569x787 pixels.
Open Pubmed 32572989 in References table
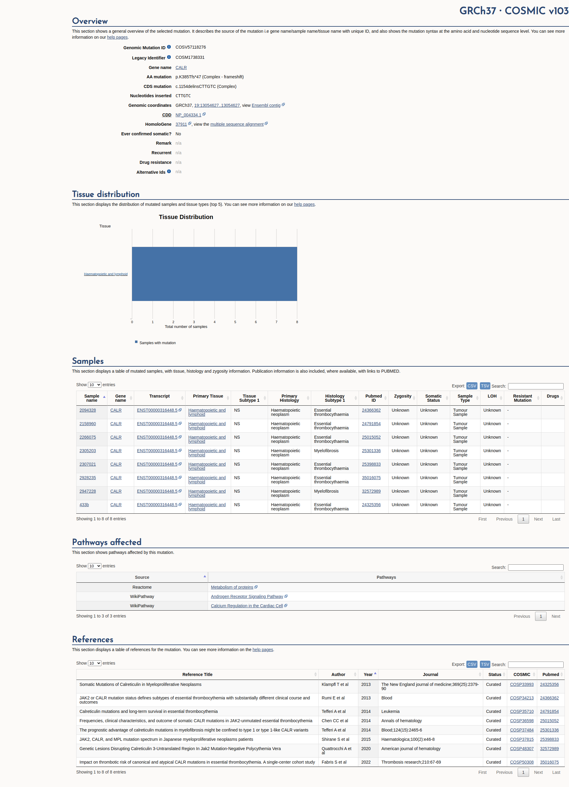tap(549, 749)
